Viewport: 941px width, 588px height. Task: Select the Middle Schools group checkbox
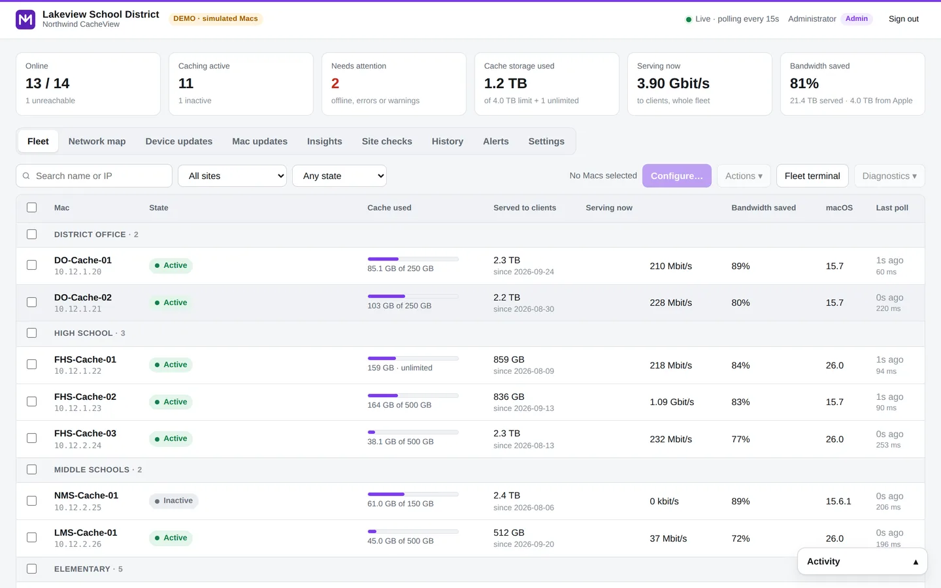coord(31,470)
